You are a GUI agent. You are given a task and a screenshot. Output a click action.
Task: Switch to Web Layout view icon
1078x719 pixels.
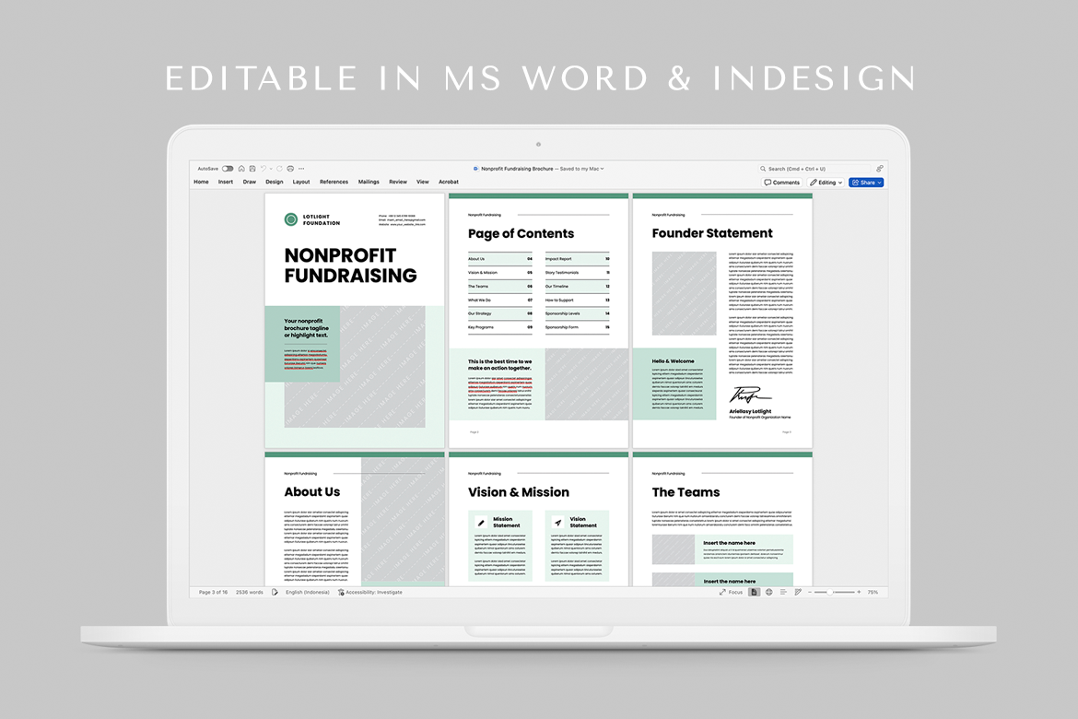click(x=769, y=592)
